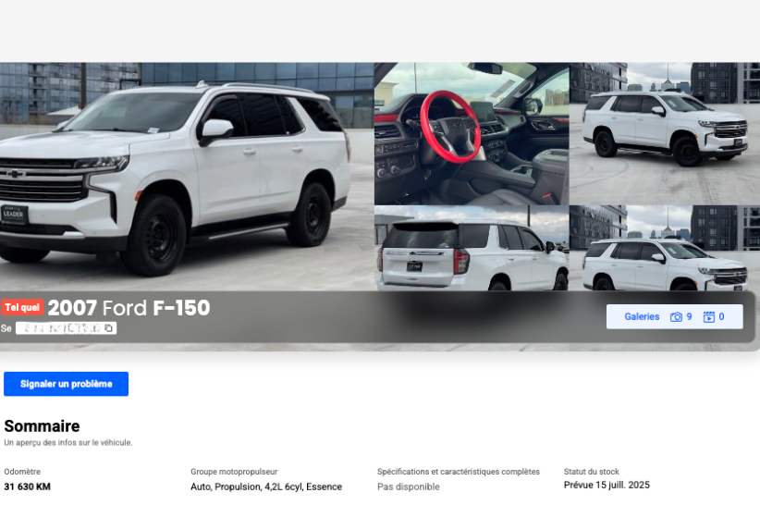Click the copy serial number icon
Image resolution: width=760 pixels, height=505 pixels.
[108, 328]
